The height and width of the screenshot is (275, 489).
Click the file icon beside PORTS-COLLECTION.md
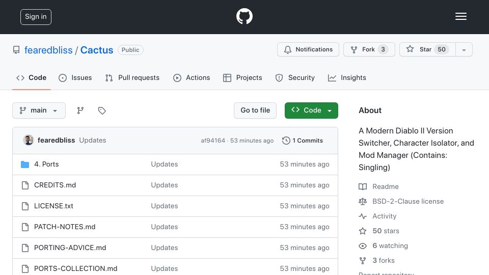point(25,269)
